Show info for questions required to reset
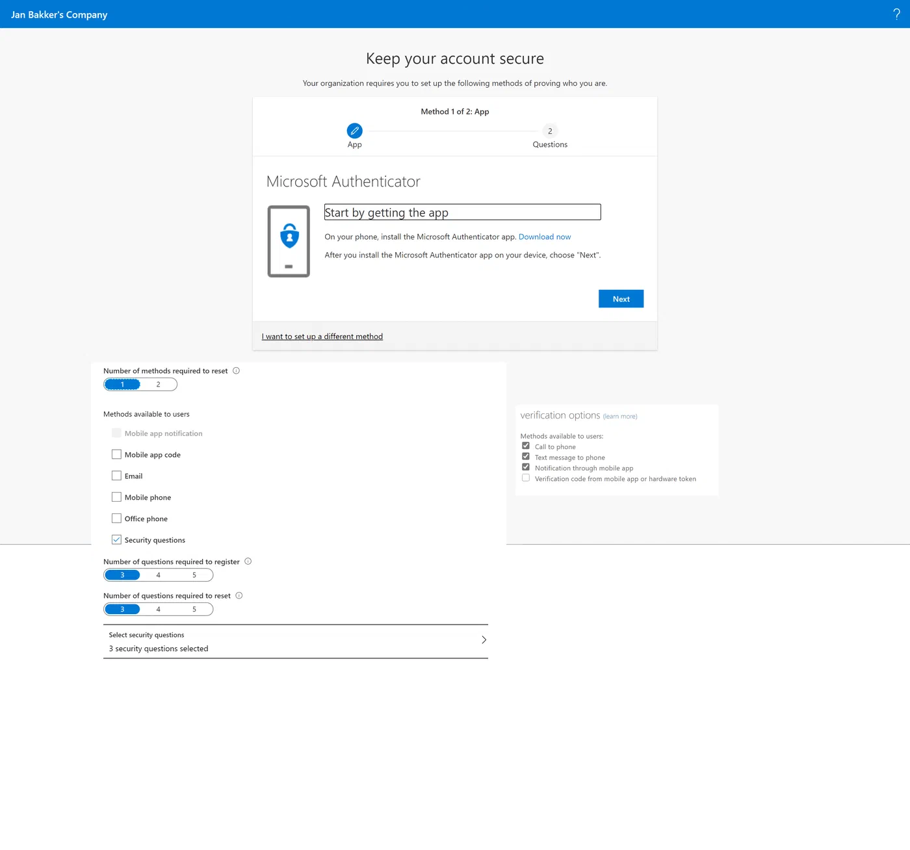The width and height of the screenshot is (910, 850). click(x=239, y=596)
